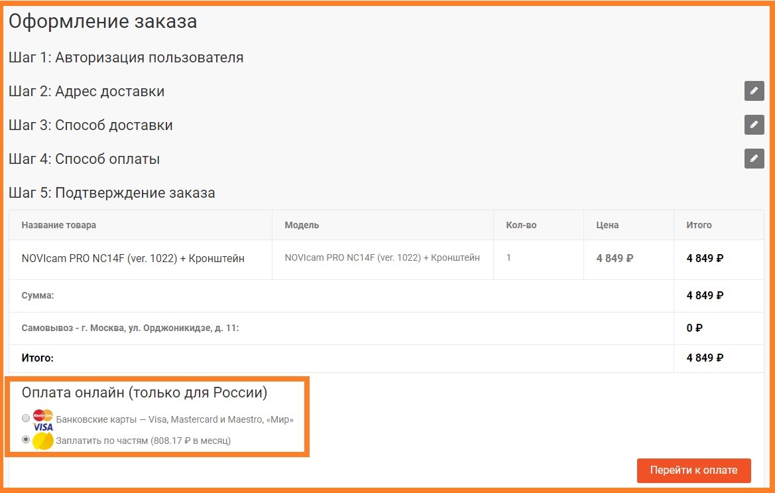The width and height of the screenshot is (775, 493).
Task: Expand Шаг 4: Способ оплаты section
Action: pos(84,159)
